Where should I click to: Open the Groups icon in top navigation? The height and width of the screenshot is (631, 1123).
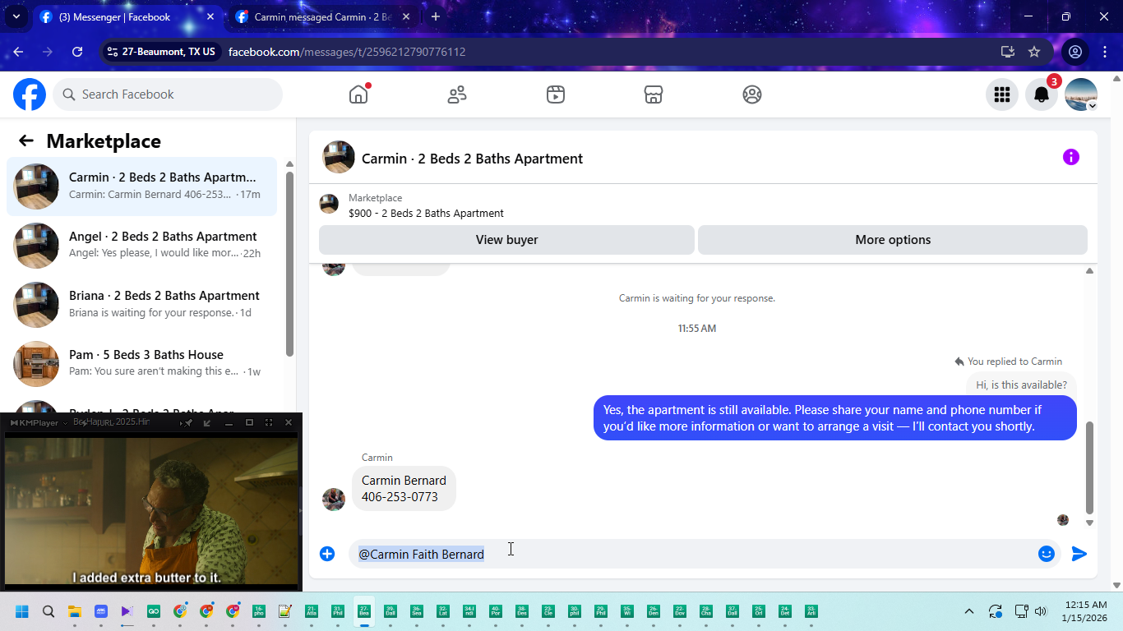point(752,94)
